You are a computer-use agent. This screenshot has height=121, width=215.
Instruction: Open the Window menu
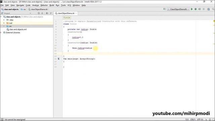[x=76, y=5]
